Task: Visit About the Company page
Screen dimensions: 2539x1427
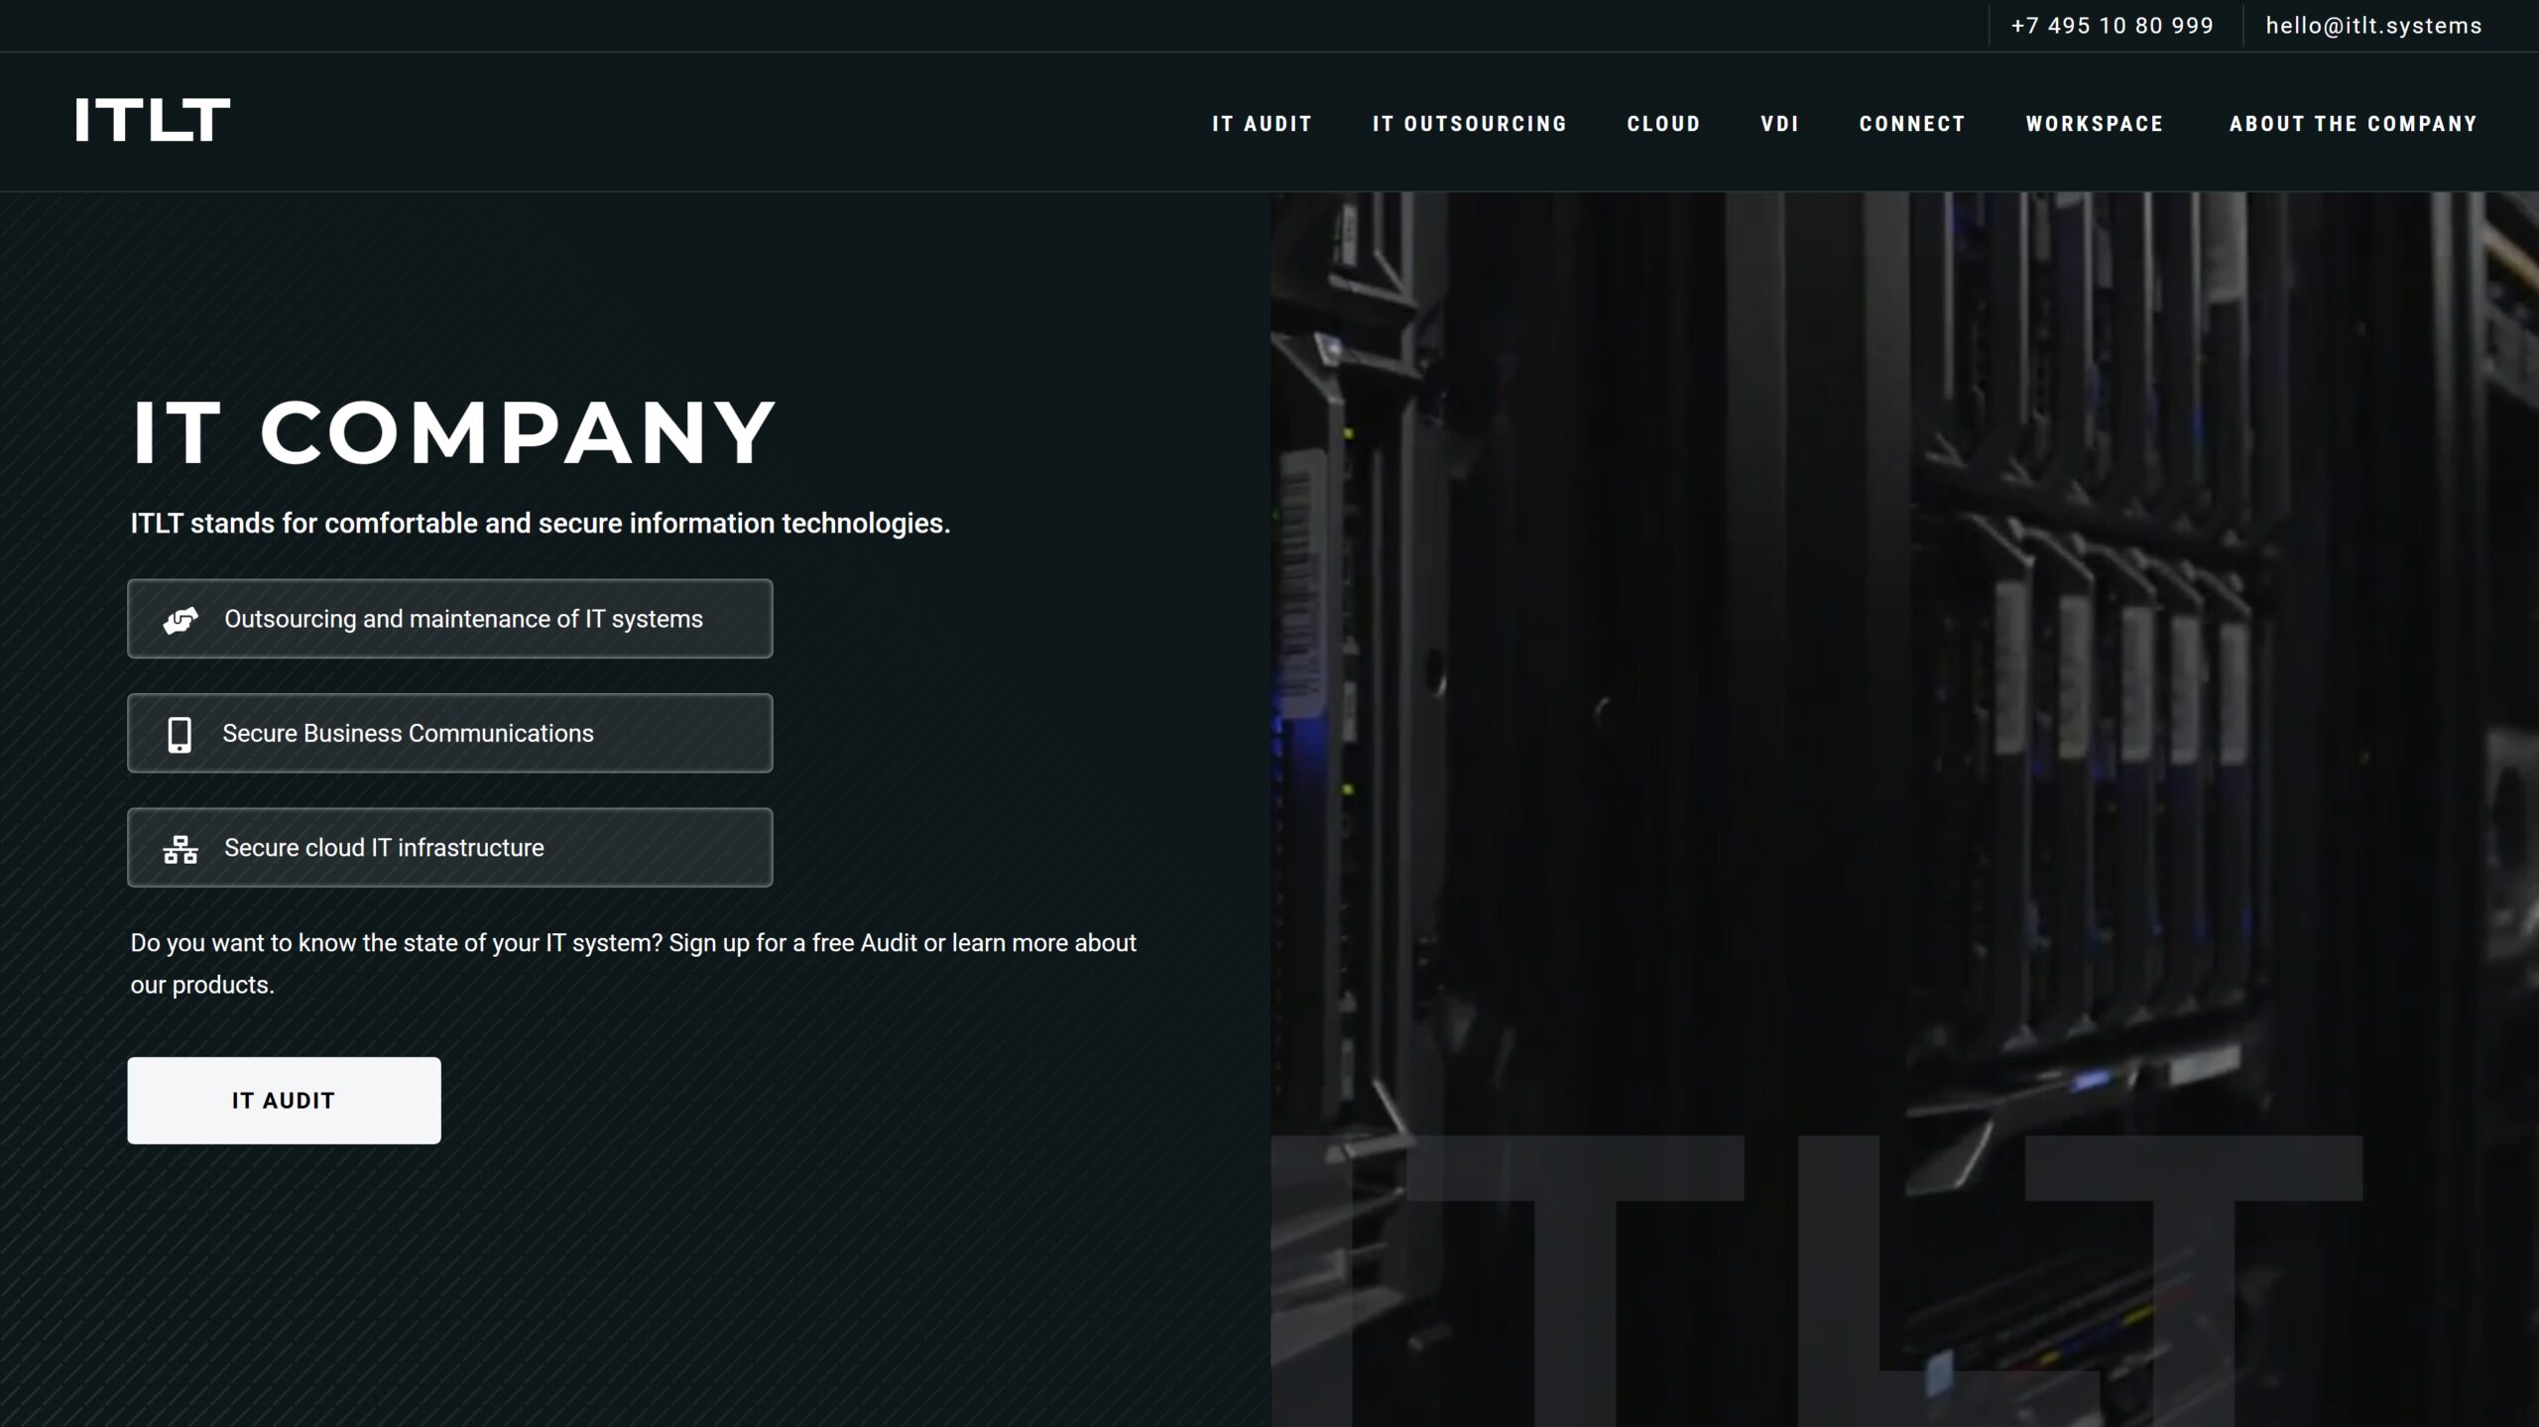Action: click(2353, 124)
